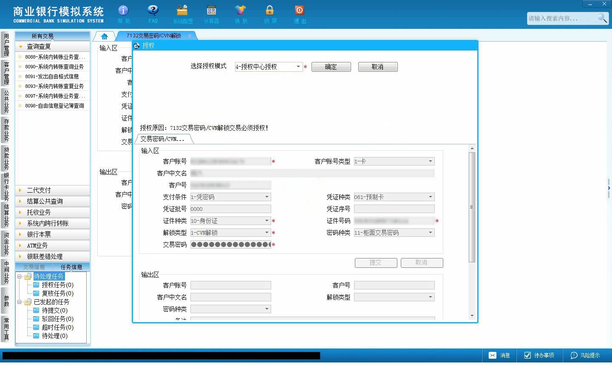This screenshot has width=612, height=365.
Task: Open the 存款业务 side tab
Action: tap(6, 130)
